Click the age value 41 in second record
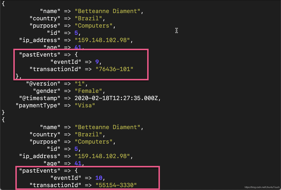Viewport: 281px width, 190px height. pyautogui.click(x=78, y=163)
